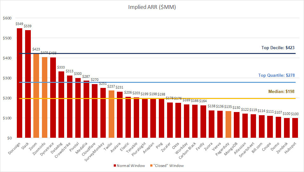Select the orange Zoom bar
304x172 pixels.
tap(36, 96)
